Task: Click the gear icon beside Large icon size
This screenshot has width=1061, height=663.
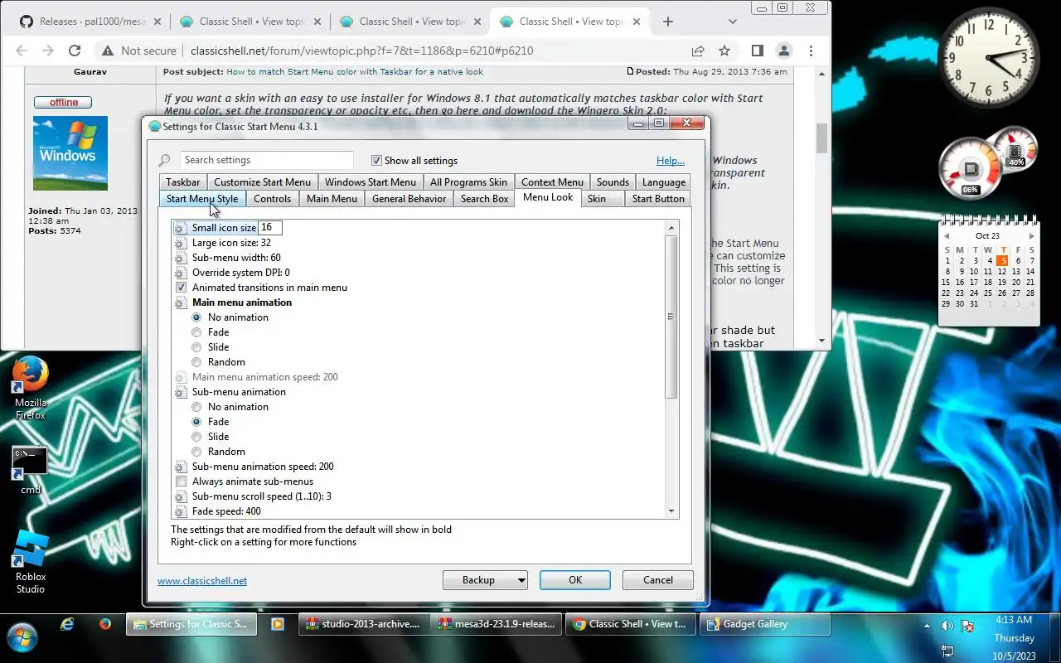Action: 181,243
